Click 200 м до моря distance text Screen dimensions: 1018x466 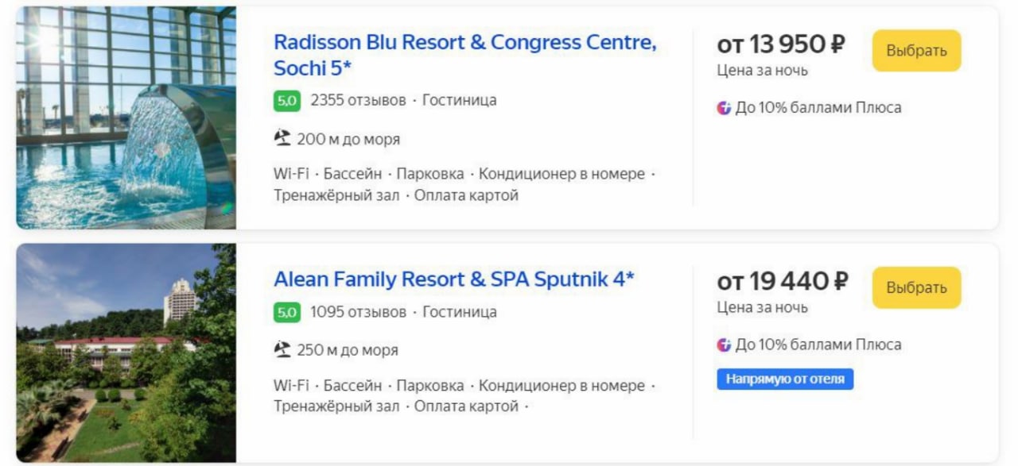coord(348,140)
